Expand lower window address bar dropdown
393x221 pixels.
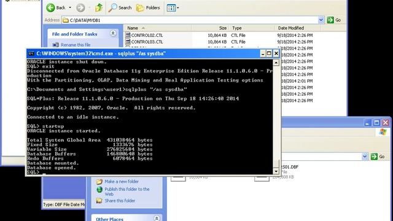(365, 157)
